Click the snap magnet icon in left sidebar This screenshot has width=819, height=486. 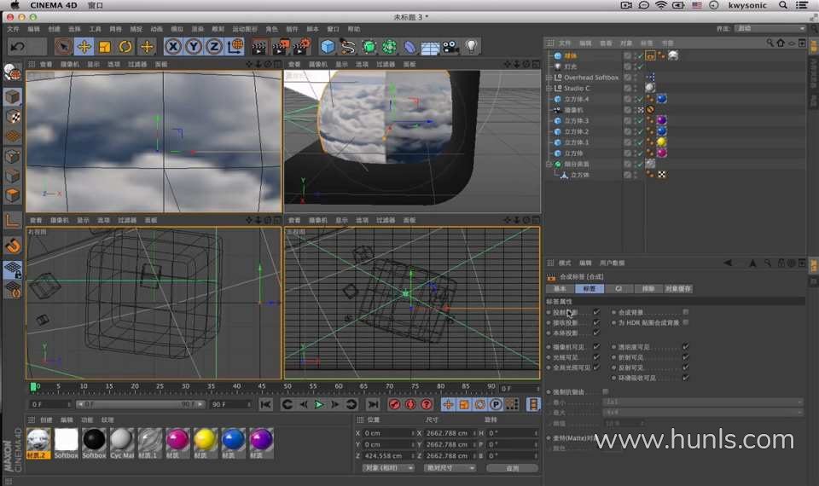click(13, 246)
